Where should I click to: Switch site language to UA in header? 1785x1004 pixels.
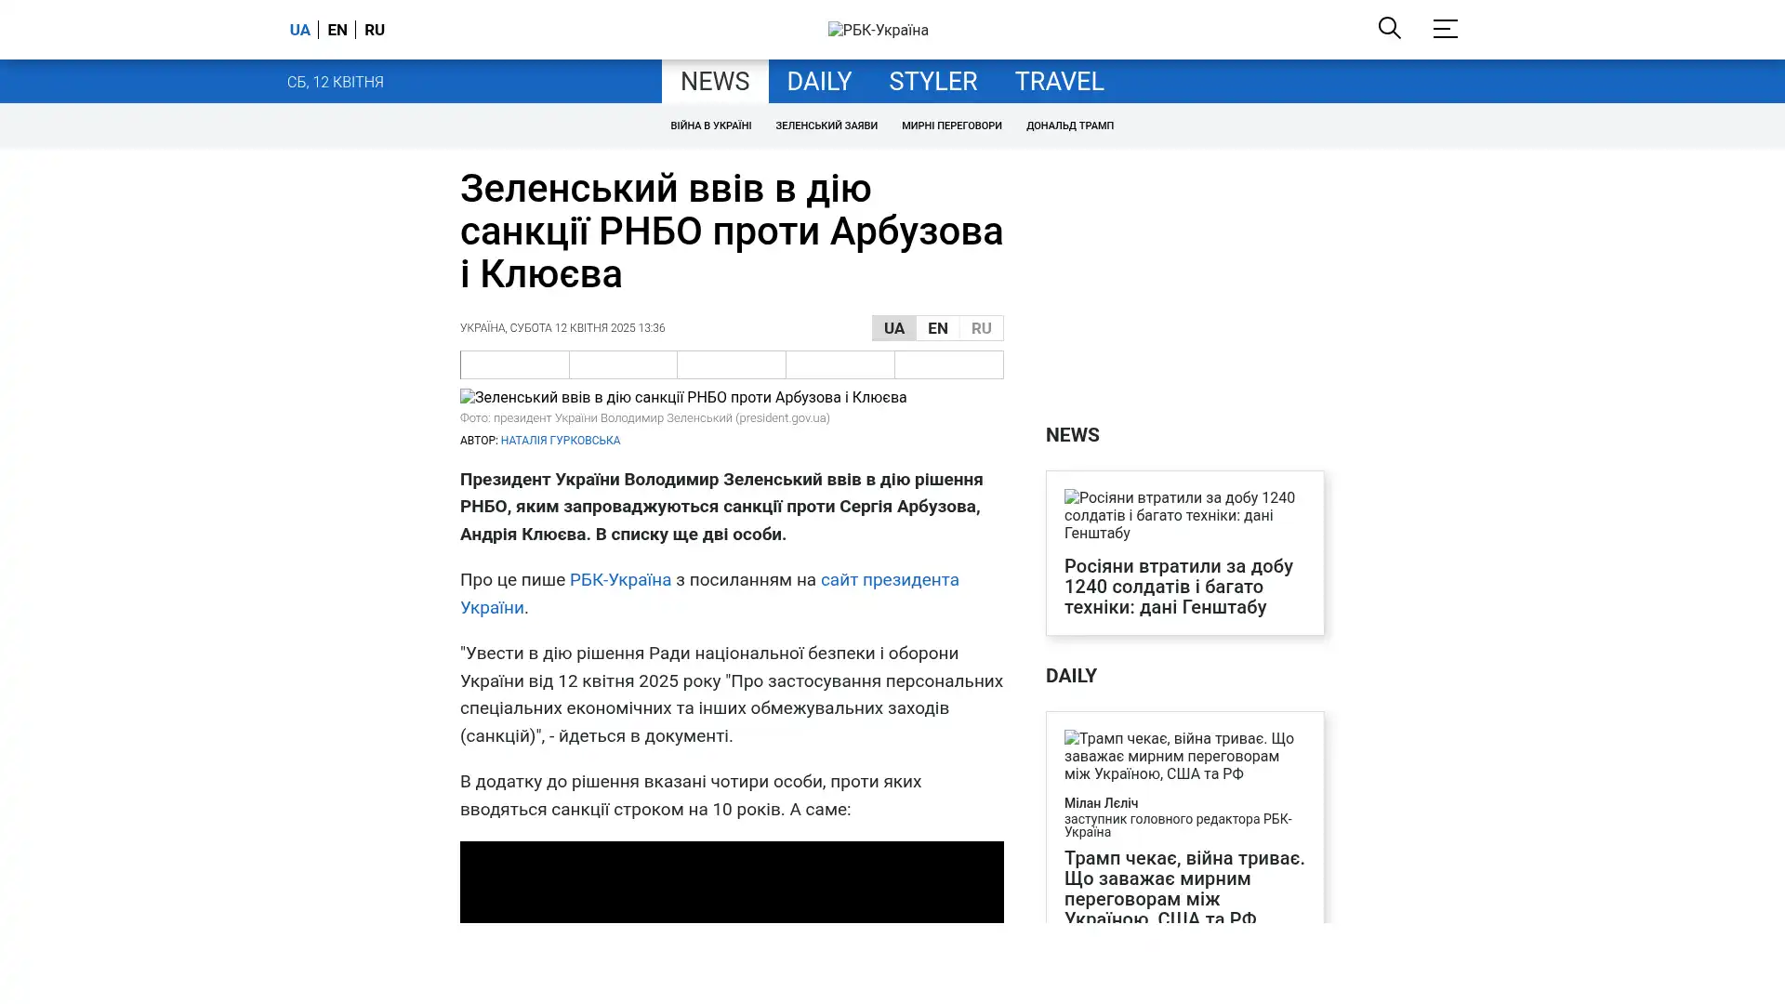point(299,30)
